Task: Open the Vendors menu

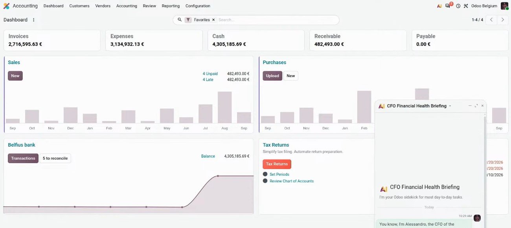Action: (103, 6)
